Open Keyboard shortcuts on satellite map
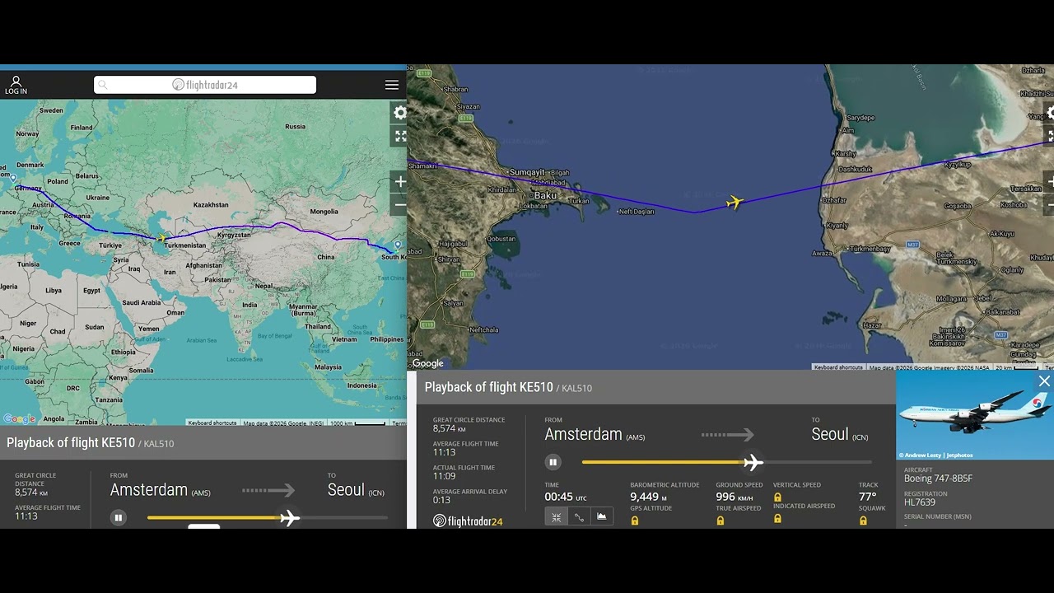The image size is (1054, 593). (838, 367)
